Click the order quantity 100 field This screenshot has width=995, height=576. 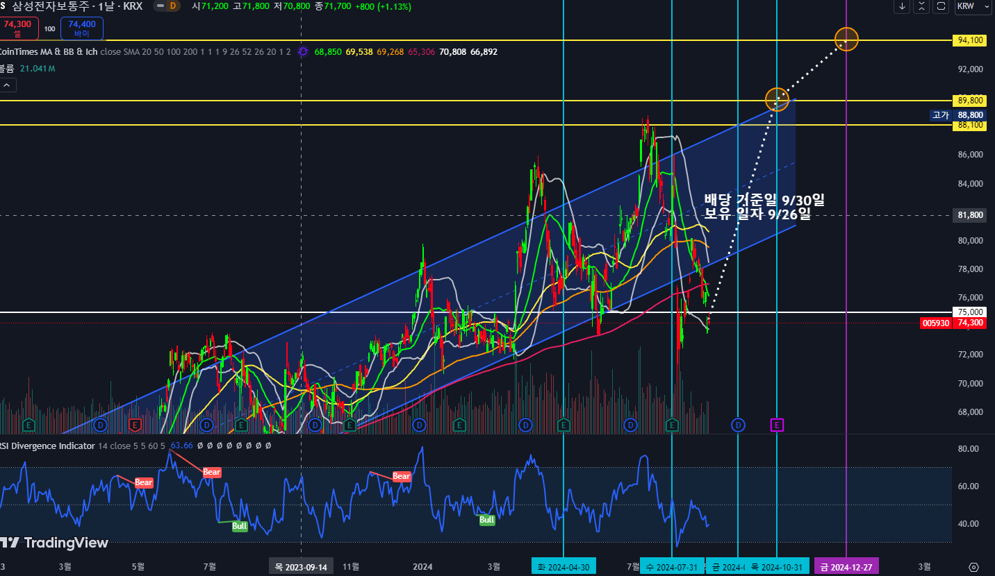(x=50, y=29)
